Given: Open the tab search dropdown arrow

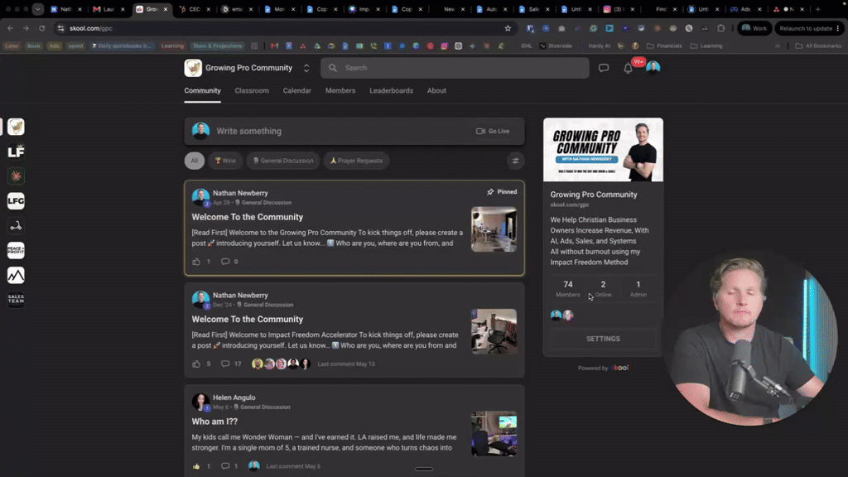Looking at the screenshot, I should coord(37,9).
